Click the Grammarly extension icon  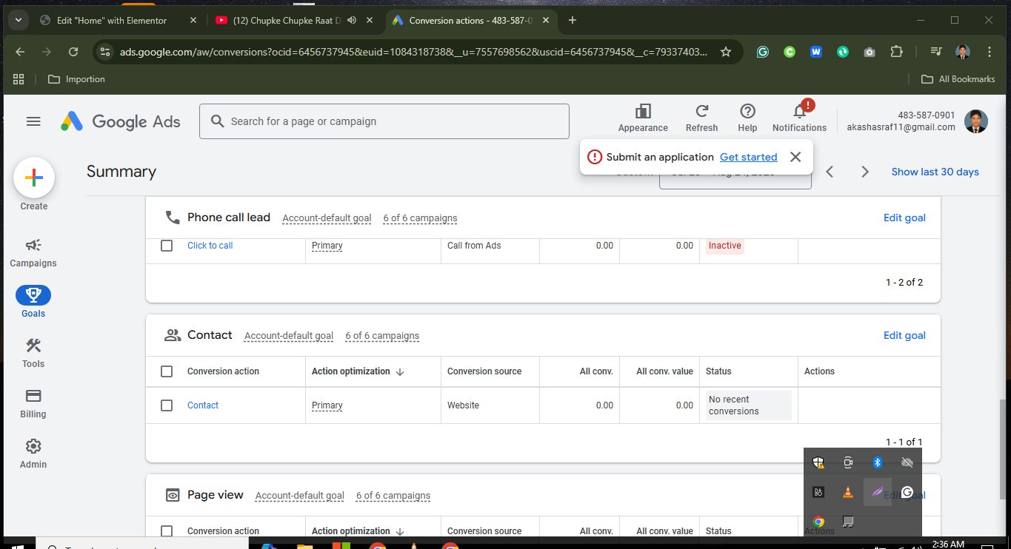point(762,52)
